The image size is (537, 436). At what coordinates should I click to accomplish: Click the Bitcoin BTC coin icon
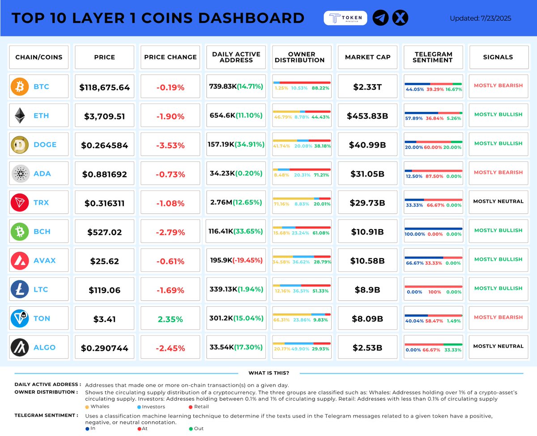[19, 87]
